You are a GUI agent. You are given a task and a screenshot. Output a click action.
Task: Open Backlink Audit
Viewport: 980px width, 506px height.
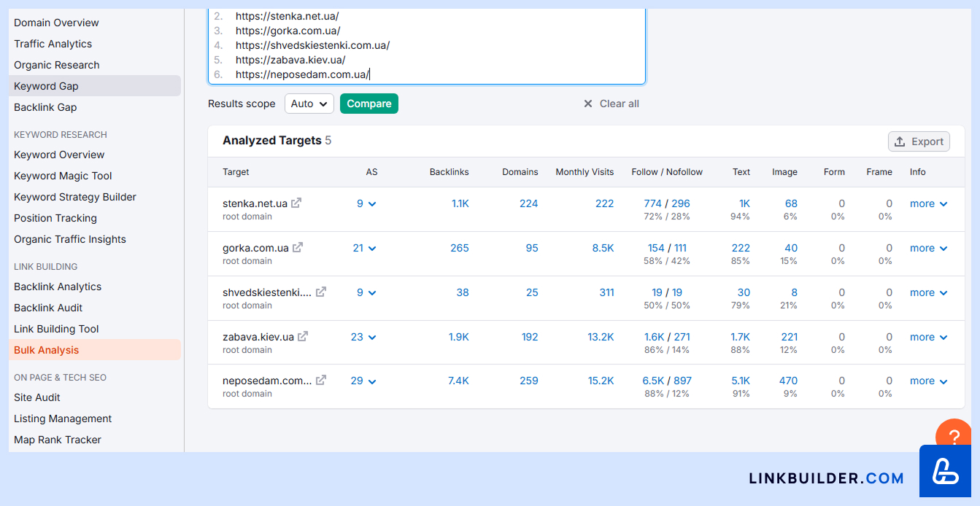coord(48,308)
